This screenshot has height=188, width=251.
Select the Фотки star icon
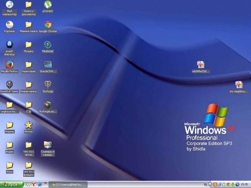(x=29, y=127)
